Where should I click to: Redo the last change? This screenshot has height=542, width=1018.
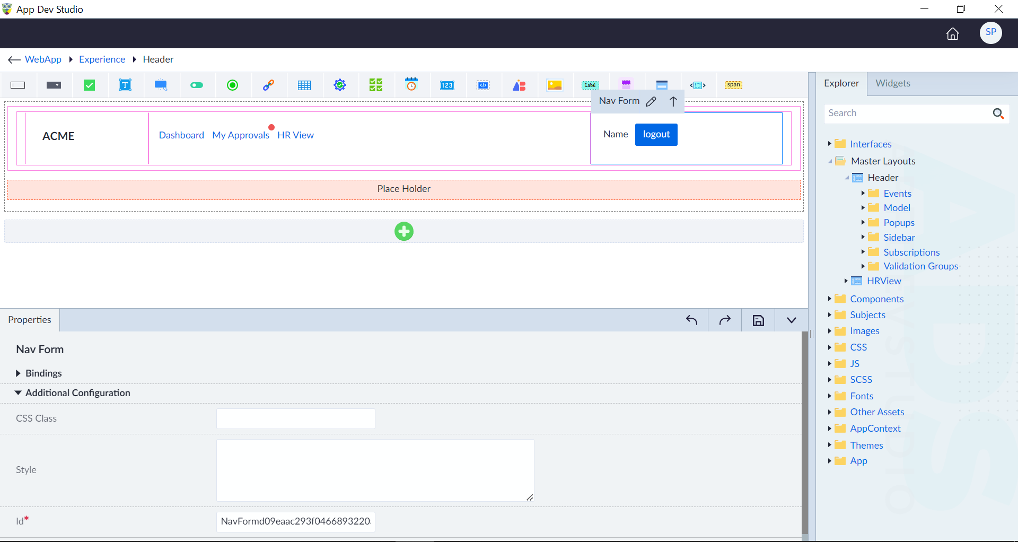coord(725,320)
